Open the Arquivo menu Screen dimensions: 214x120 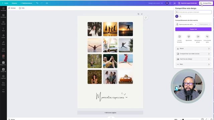14,3
